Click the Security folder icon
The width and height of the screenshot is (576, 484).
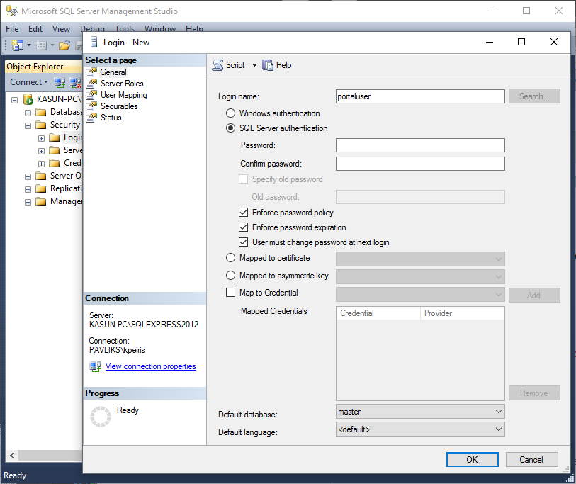click(41, 125)
